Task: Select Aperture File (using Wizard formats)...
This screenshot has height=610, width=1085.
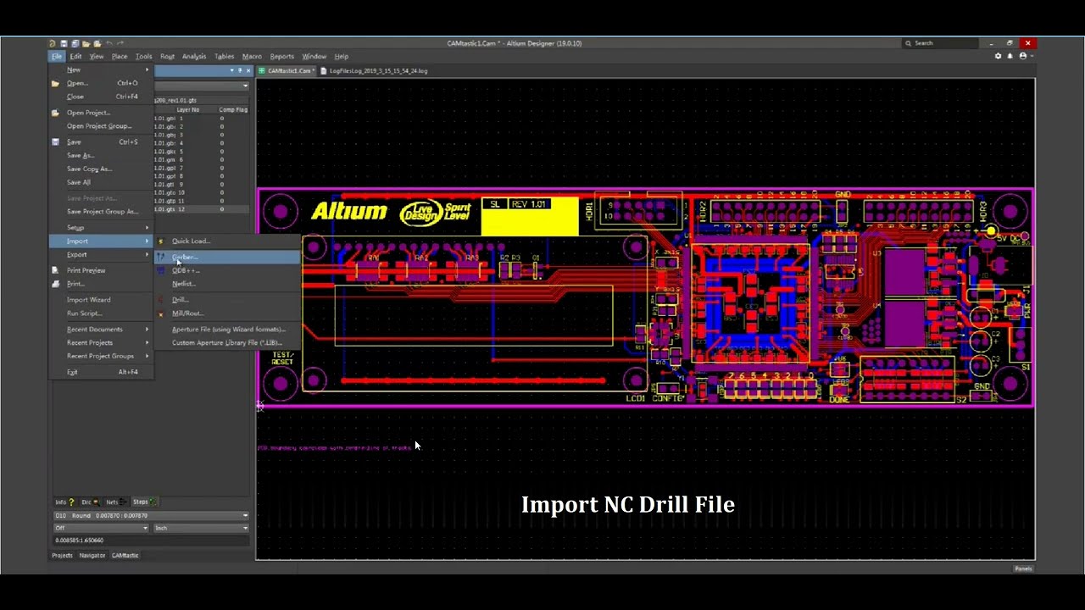Action: (227, 329)
